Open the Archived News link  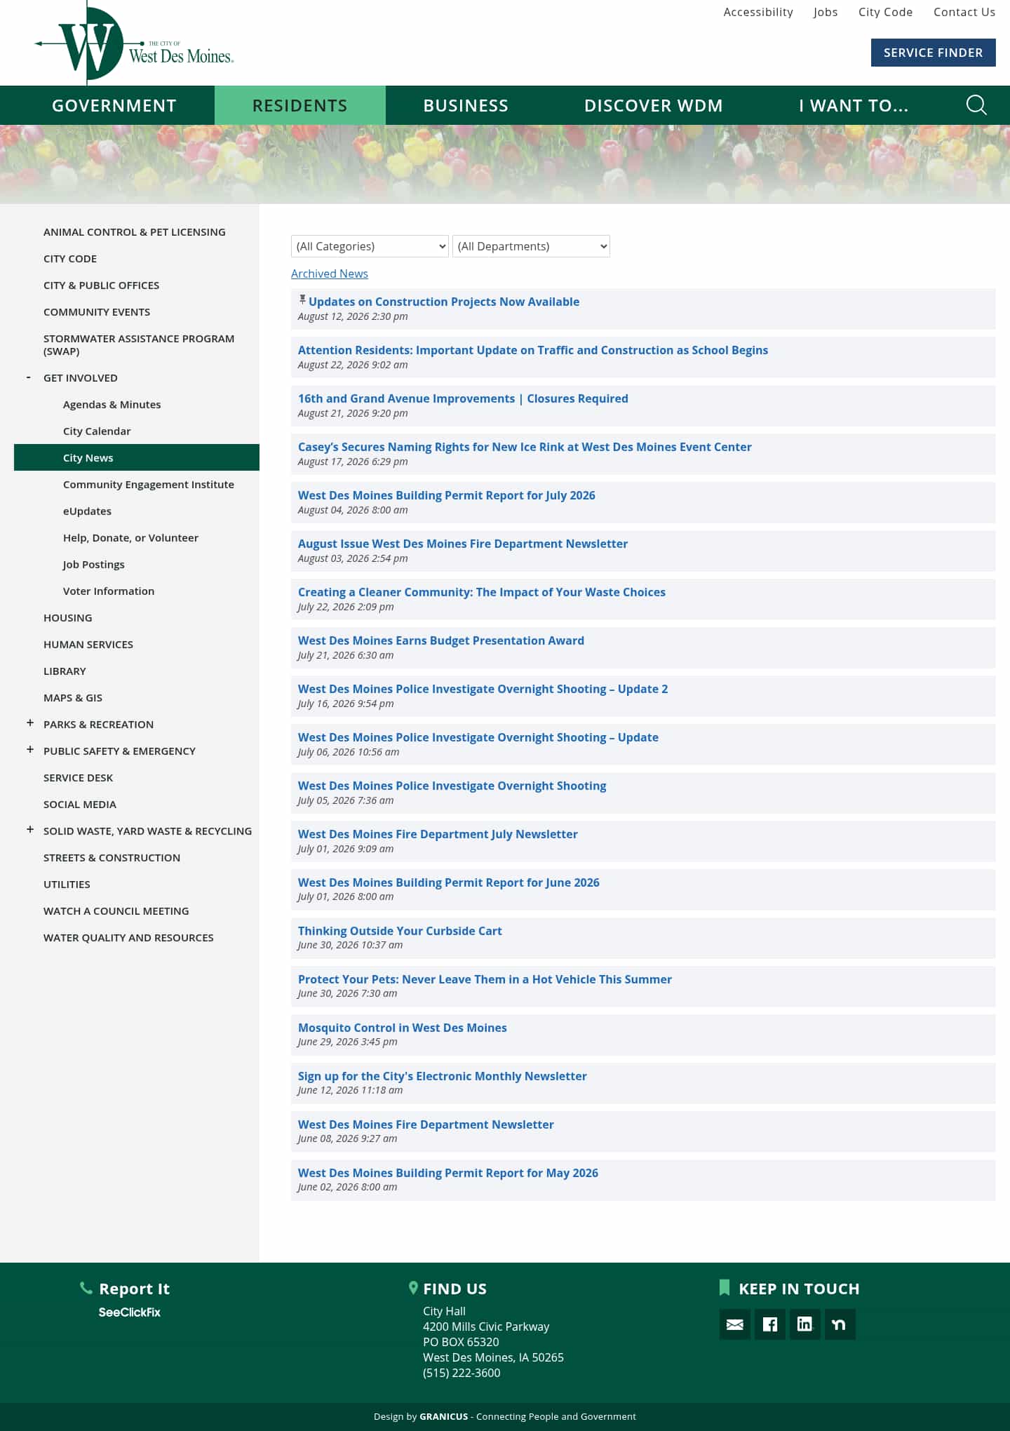click(330, 274)
